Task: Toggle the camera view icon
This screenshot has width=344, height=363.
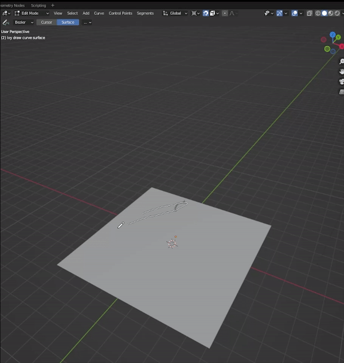Action: point(342,82)
